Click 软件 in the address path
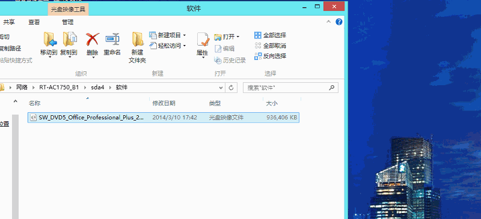This screenshot has height=219, width=481. point(121,87)
